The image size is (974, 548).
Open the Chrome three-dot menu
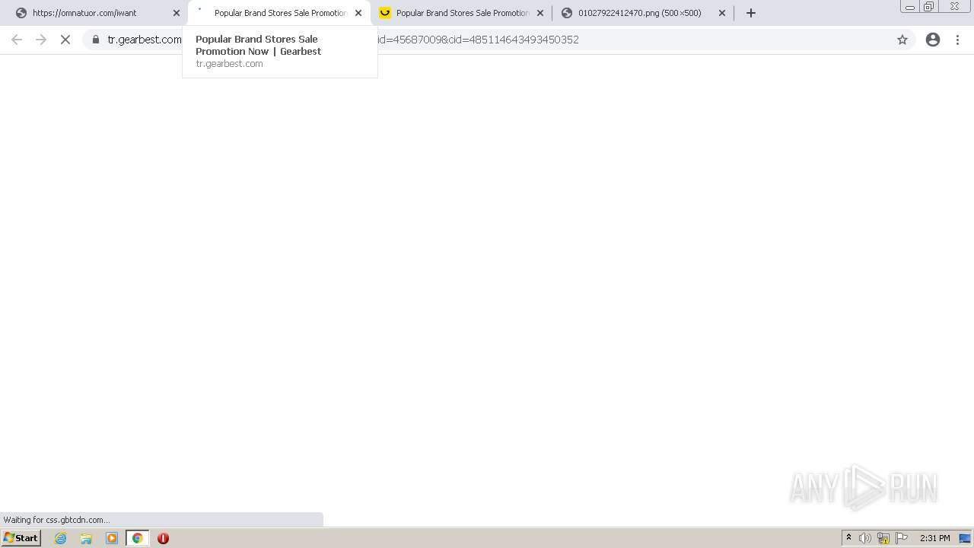[958, 40]
